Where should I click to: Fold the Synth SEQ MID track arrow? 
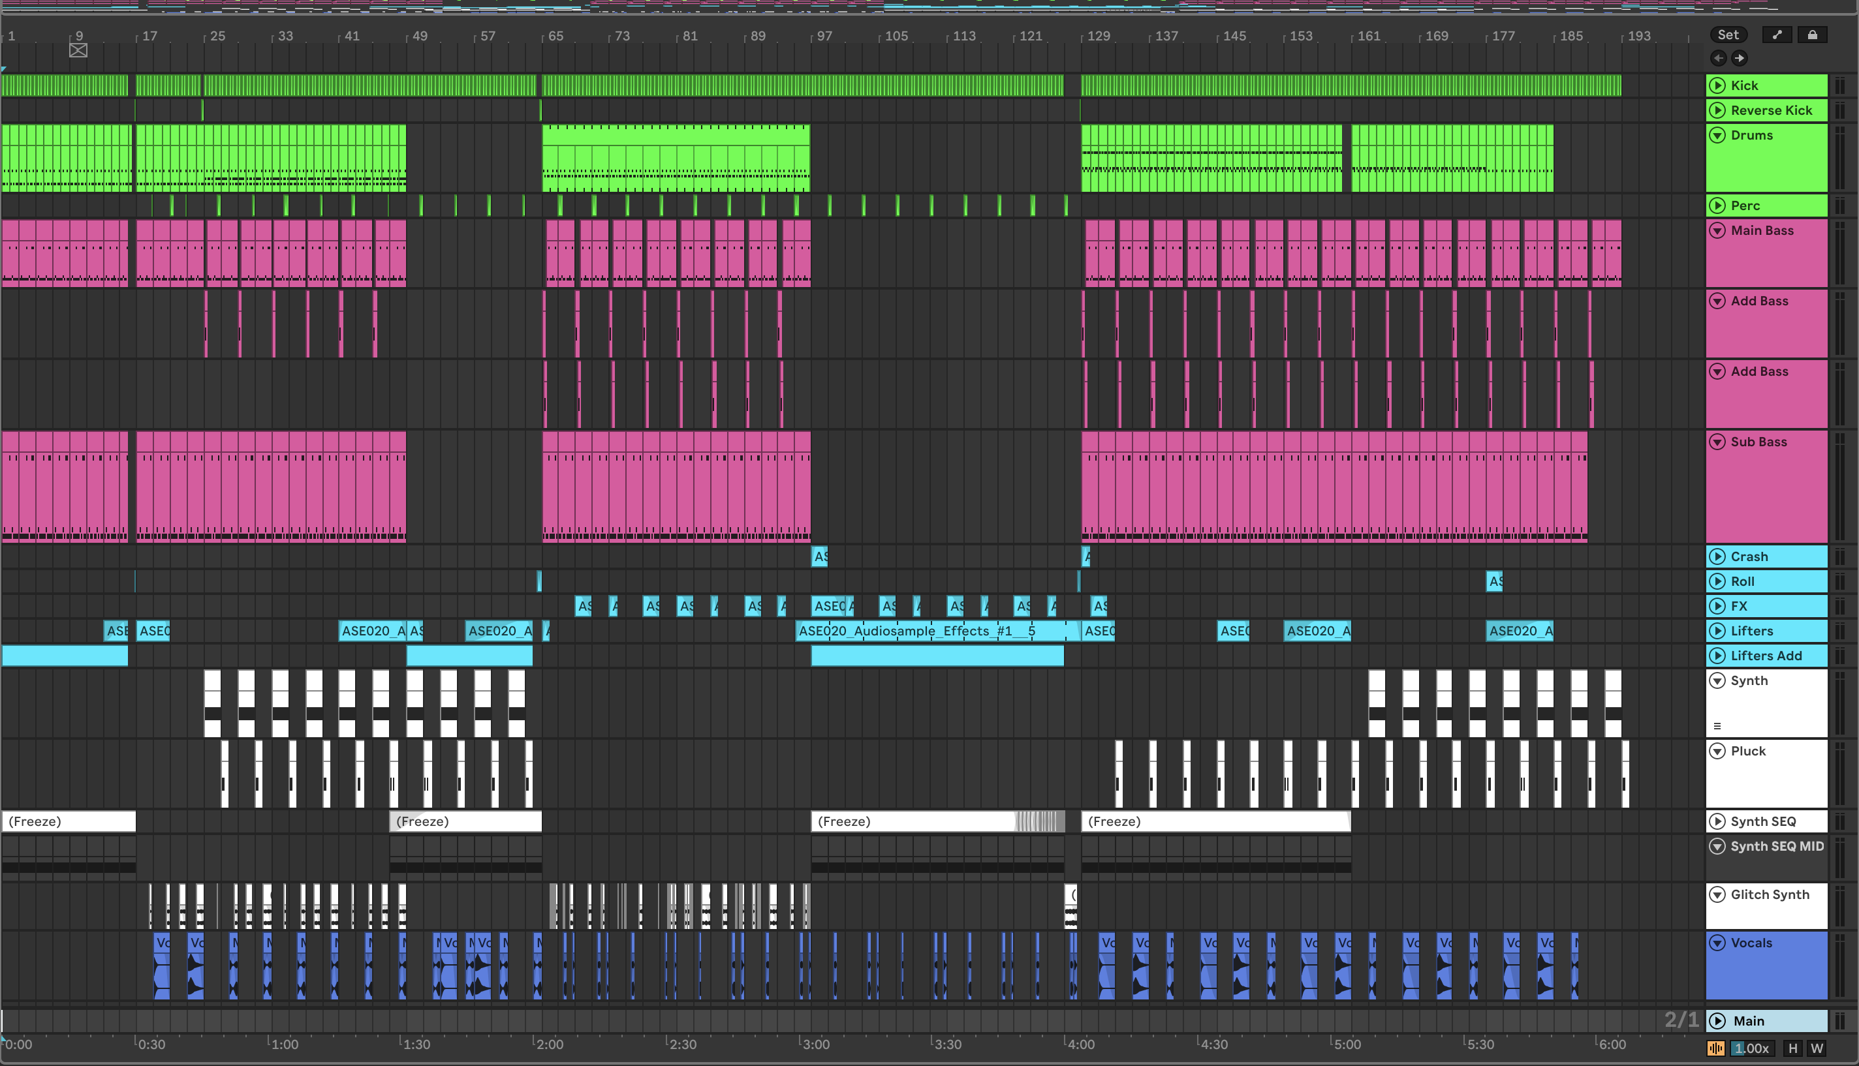click(1717, 846)
